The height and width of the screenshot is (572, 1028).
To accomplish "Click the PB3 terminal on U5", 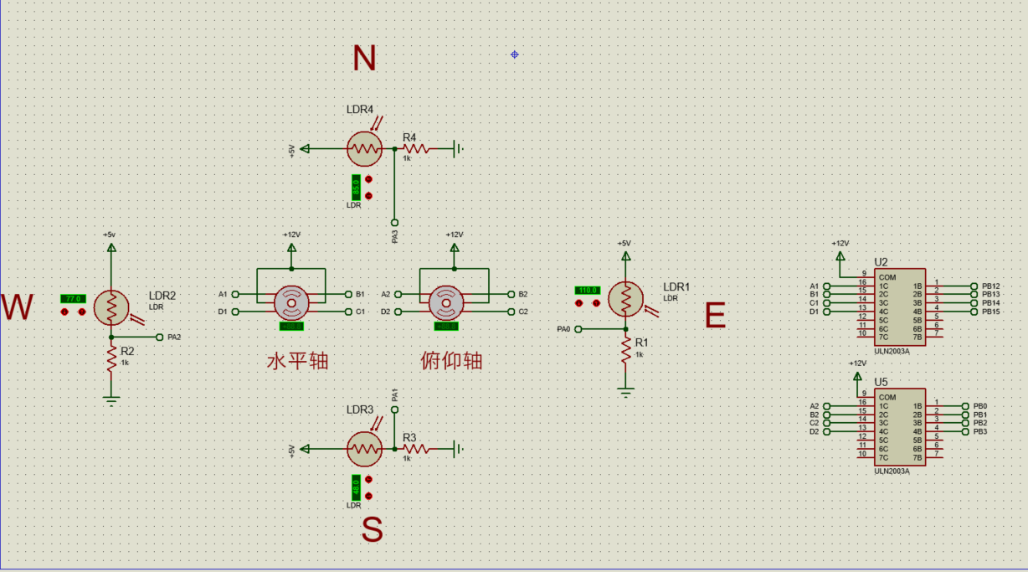I will point(965,431).
